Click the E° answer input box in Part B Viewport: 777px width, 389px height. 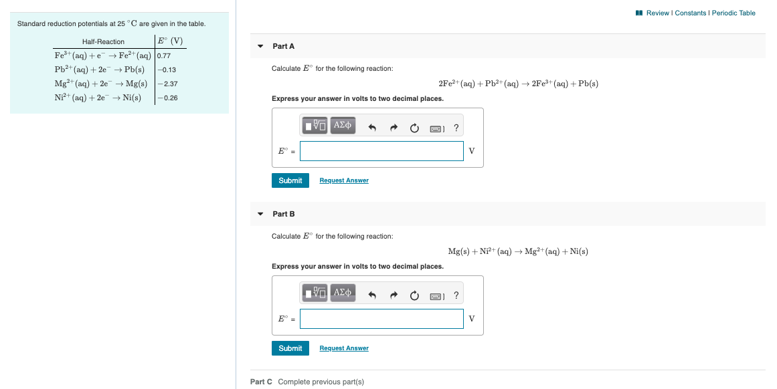point(381,319)
